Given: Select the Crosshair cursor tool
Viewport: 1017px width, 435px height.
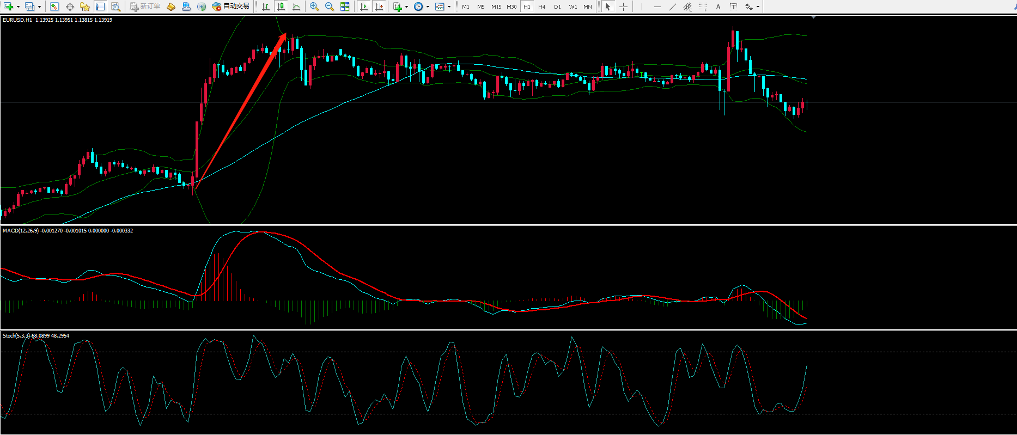Looking at the screenshot, I should pos(624,7).
